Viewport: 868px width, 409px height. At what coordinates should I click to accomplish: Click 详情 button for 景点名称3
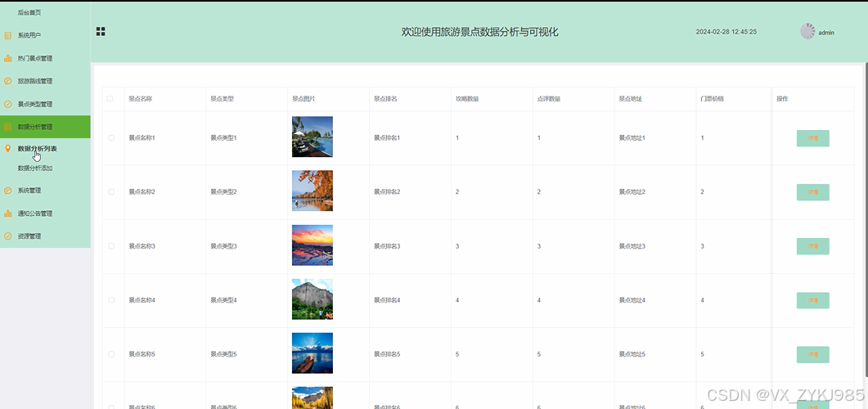point(812,246)
